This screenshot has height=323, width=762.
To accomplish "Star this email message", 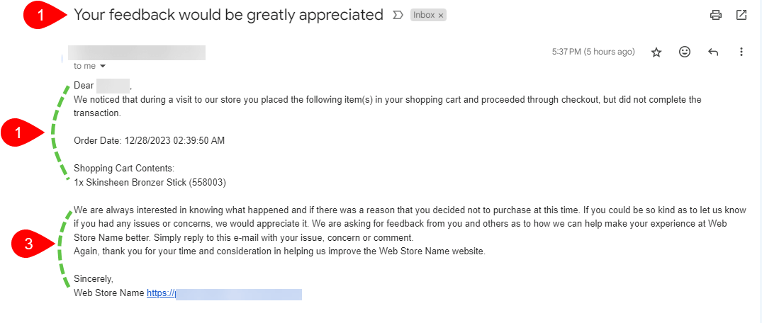I will 656,52.
